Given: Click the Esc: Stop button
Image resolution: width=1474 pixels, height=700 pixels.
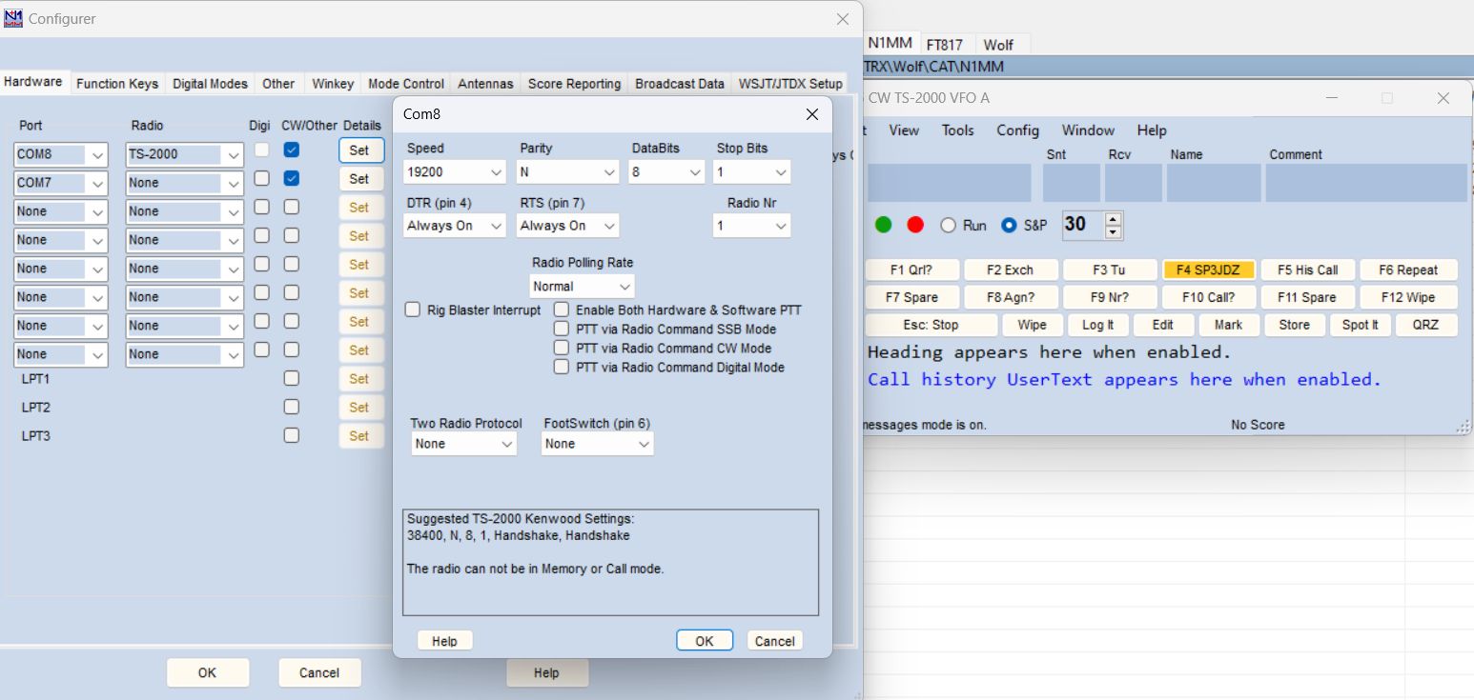Looking at the screenshot, I should click(931, 325).
